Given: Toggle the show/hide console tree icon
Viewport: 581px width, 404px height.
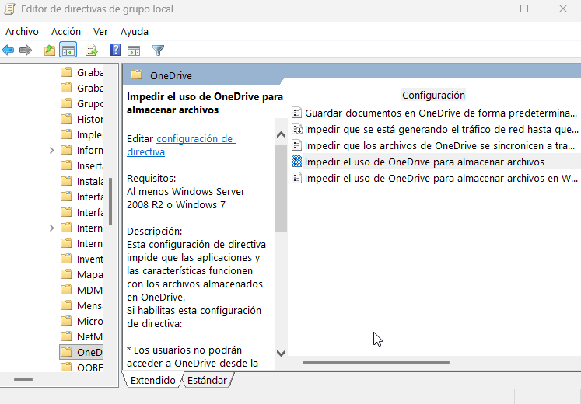Looking at the screenshot, I should [68, 50].
